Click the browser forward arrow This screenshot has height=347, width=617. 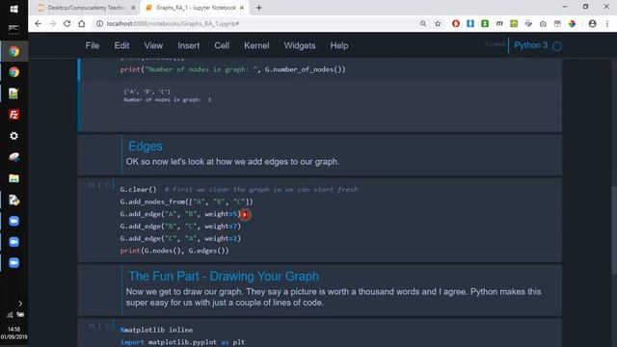53,23
